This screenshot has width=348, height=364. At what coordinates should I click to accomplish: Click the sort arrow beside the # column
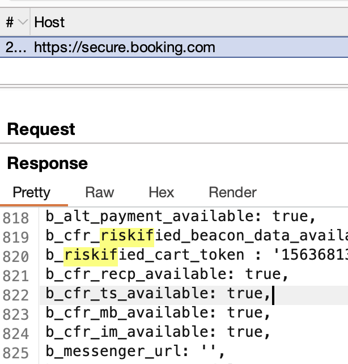pyautogui.click(x=23, y=23)
